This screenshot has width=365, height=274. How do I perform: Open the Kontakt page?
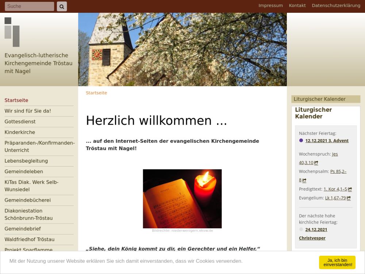point(297,5)
